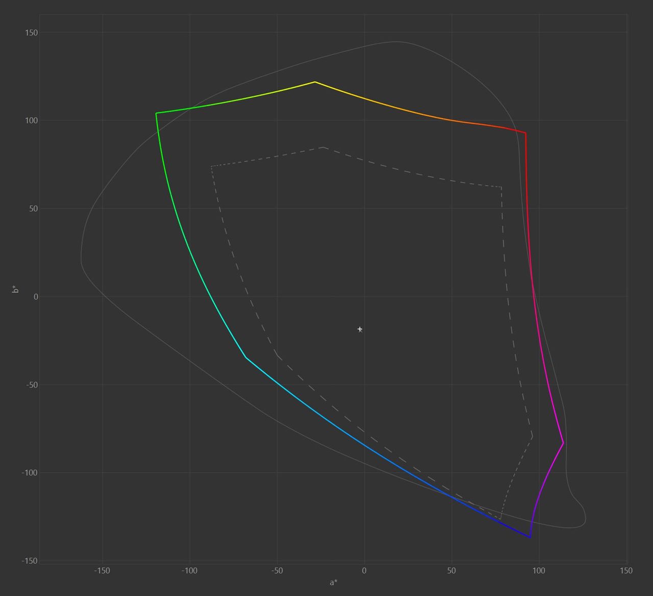Click the a* axis title
Viewport: 653px width, 596px height.
point(333,582)
